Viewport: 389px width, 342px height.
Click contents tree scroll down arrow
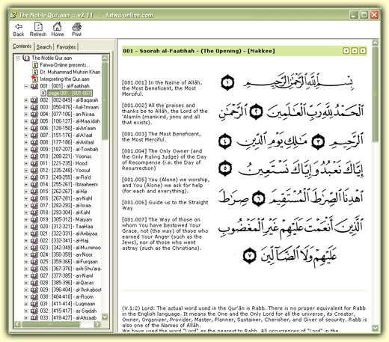105,317
